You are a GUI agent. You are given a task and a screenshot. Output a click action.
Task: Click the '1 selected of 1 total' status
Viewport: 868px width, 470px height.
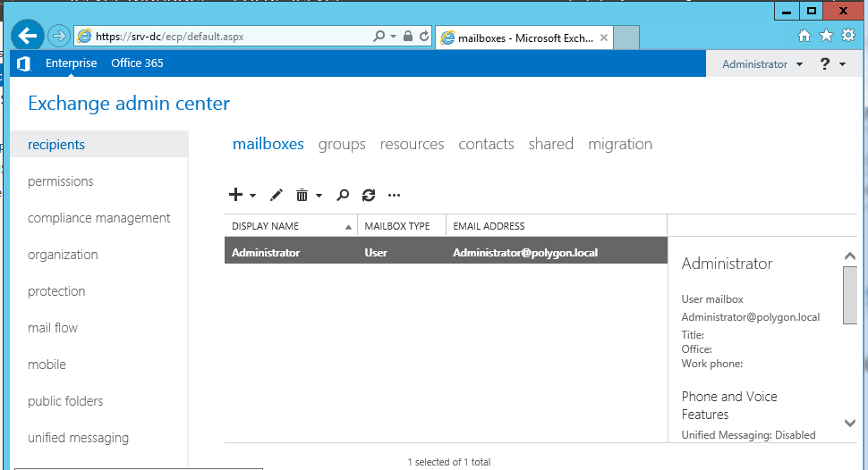click(449, 462)
